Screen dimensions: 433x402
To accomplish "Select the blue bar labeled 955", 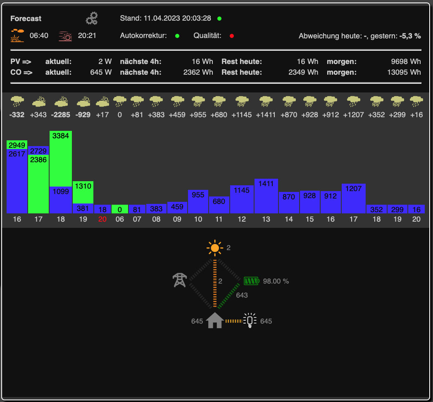I will (x=198, y=201).
